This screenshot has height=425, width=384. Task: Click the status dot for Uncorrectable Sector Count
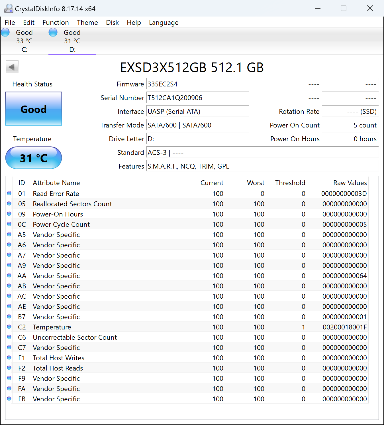click(x=9, y=337)
